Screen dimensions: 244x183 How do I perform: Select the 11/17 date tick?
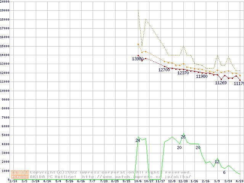click(x=160, y=181)
